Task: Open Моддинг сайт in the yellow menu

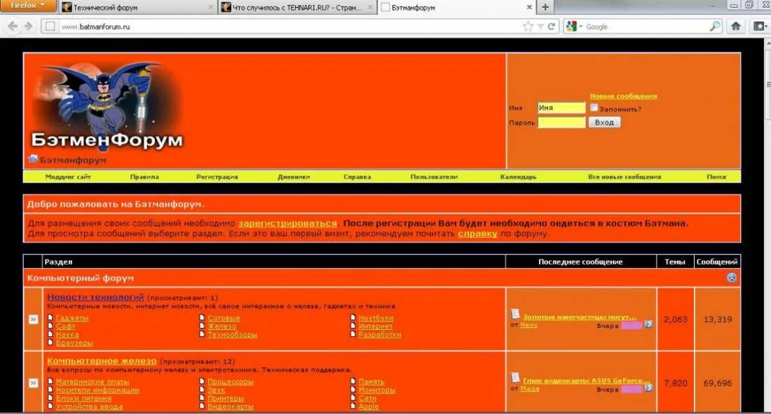Action: pos(68,177)
